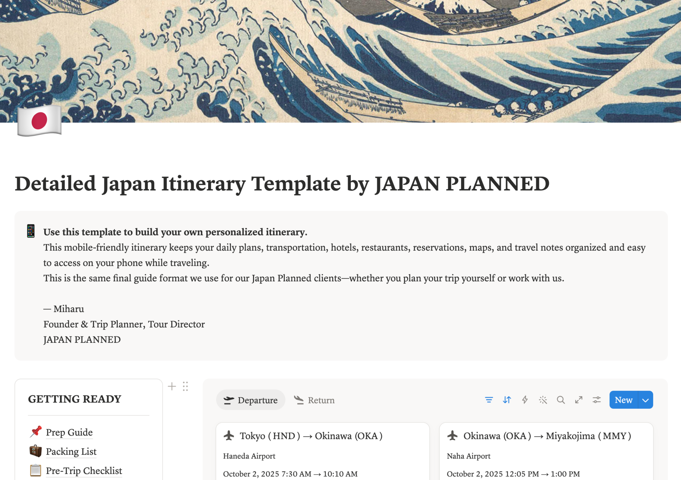This screenshot has height=480, width=681.
Task: Click the line Founder & Trip Planner, Tour Director
Action: click(124, 324)
